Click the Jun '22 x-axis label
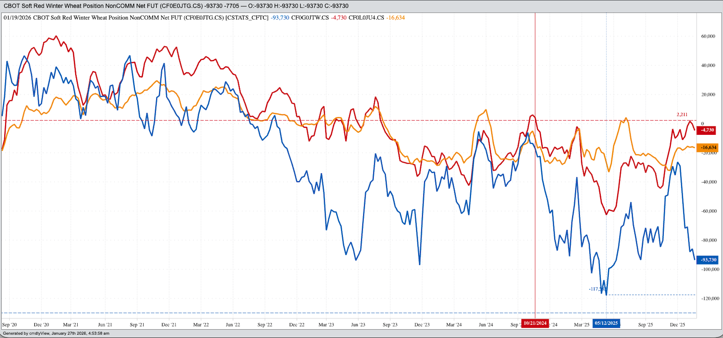Viewport: 723px width, 338px height. (x=233, y=325)
